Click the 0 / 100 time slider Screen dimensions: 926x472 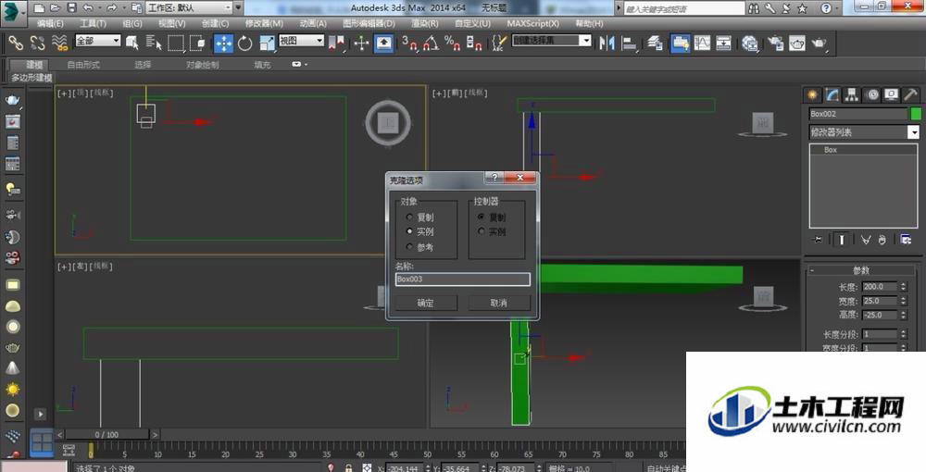click(x=106, y=434)
